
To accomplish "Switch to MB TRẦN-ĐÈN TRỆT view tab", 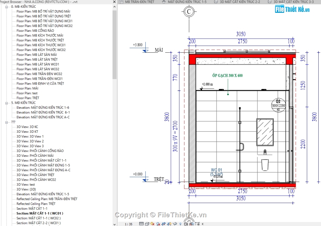I will (x=140, y=2).
